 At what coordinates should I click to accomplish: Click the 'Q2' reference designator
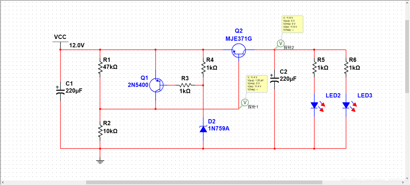pyautogui.click(x=239, y=31)
